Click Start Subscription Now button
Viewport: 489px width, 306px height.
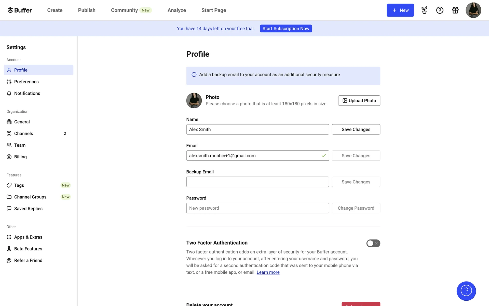286,29
